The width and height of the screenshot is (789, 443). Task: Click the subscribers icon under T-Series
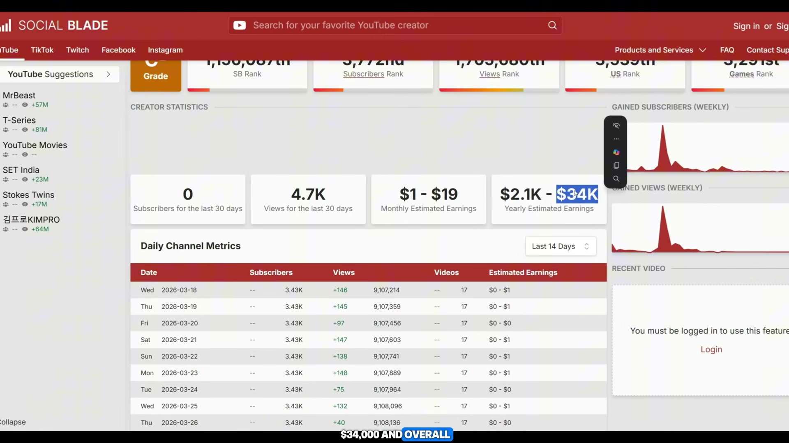click(6, 130)
